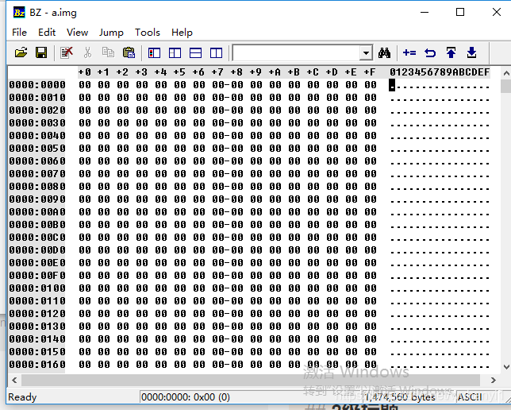Click status bar offset 0000:0000: 0x00 (0)
This screenshot has width=511, height=410.
[x=186, y=397]
